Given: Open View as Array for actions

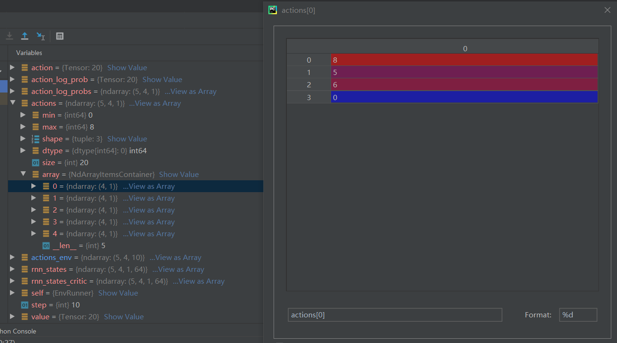Looking at the screenshot, I should tap(155, 103).
